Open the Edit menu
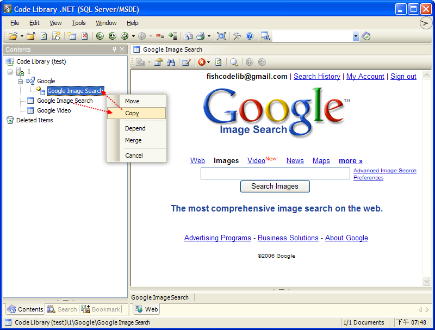Image resolution: width=435 pixels, height=330 pixels. 34,23
